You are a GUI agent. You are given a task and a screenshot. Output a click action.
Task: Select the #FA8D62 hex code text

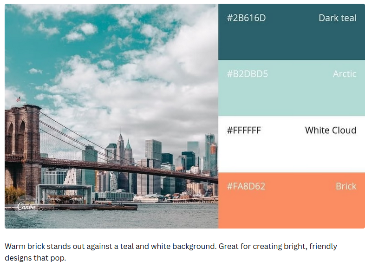[246, 186]
